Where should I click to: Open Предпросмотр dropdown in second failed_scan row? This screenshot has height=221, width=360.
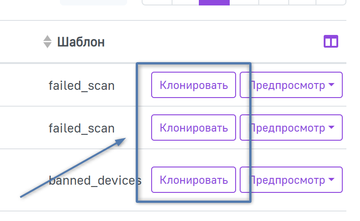[291, 128]
